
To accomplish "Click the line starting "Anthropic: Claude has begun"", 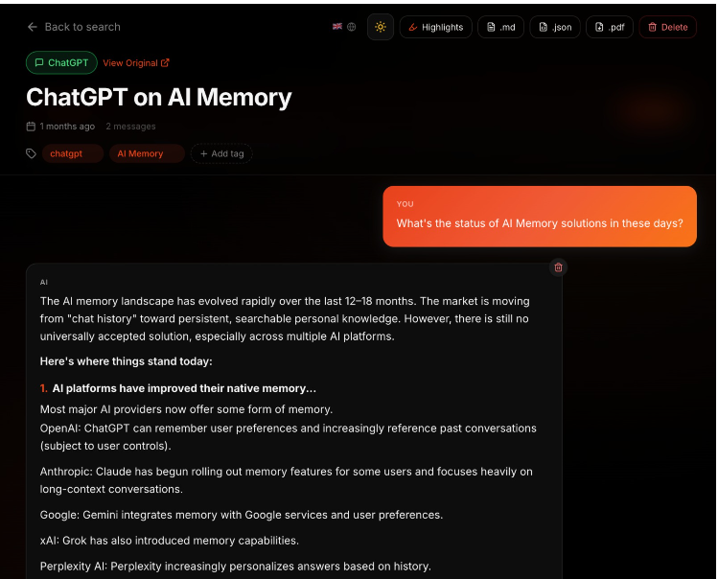I will click(x=287, y=480).
